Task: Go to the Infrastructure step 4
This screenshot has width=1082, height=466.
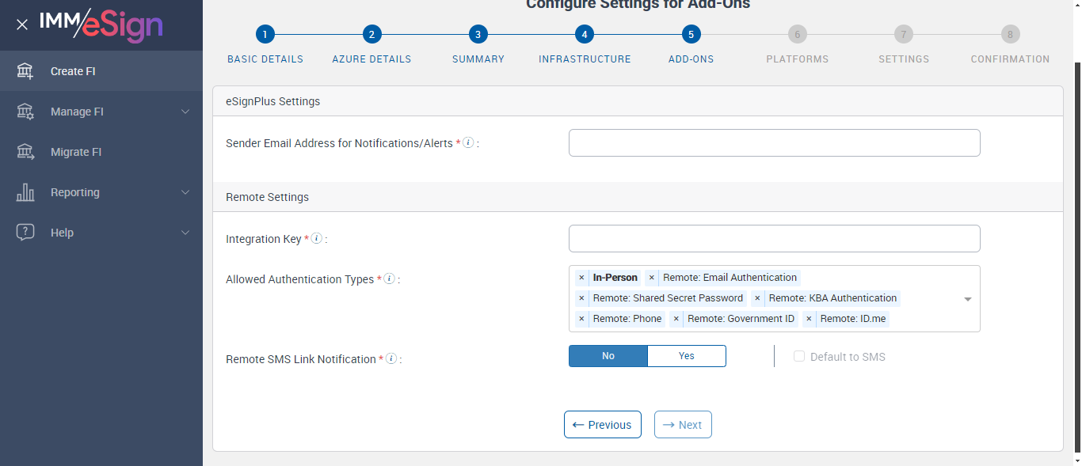Action: pos(584,35)
